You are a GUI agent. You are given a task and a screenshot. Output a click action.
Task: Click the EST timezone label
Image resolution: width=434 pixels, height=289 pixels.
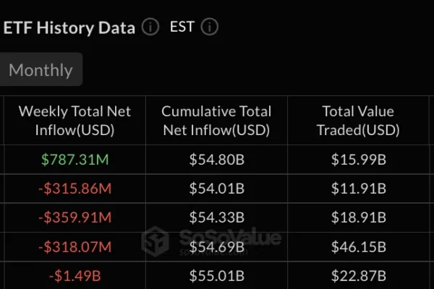pyautogui.click(x=183, y=27)
